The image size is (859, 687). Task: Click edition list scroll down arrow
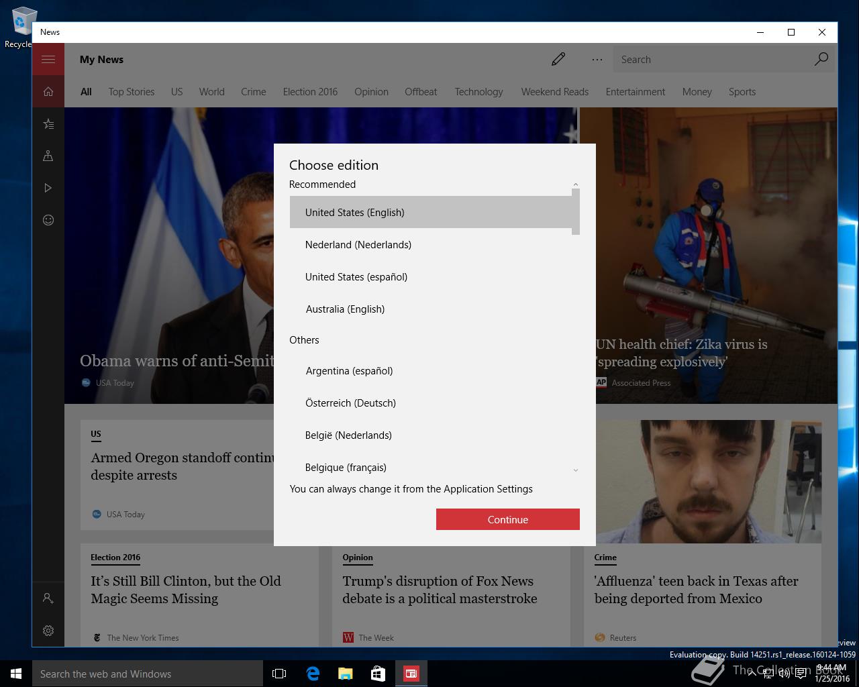(x=576, y=470)
